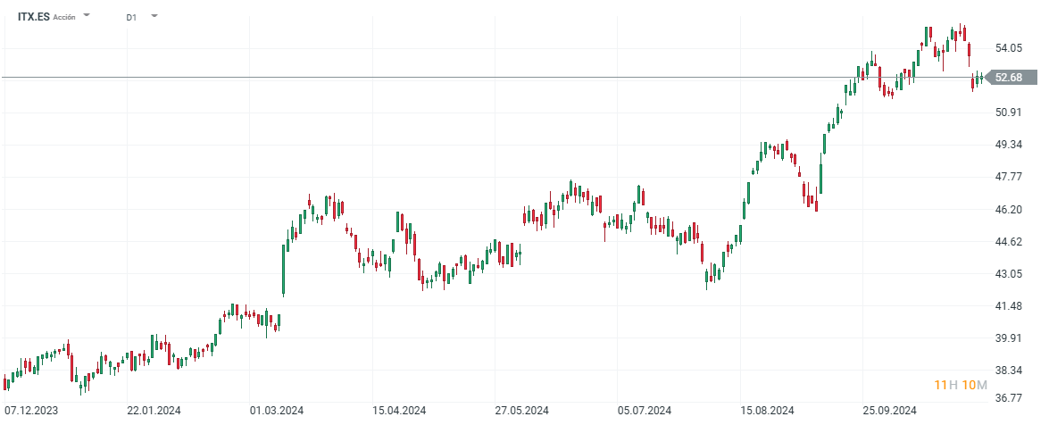Click the 41.48 price axis label
Image resolution: width=1049 pixels, height=425 pixels.
point(1009,306)
